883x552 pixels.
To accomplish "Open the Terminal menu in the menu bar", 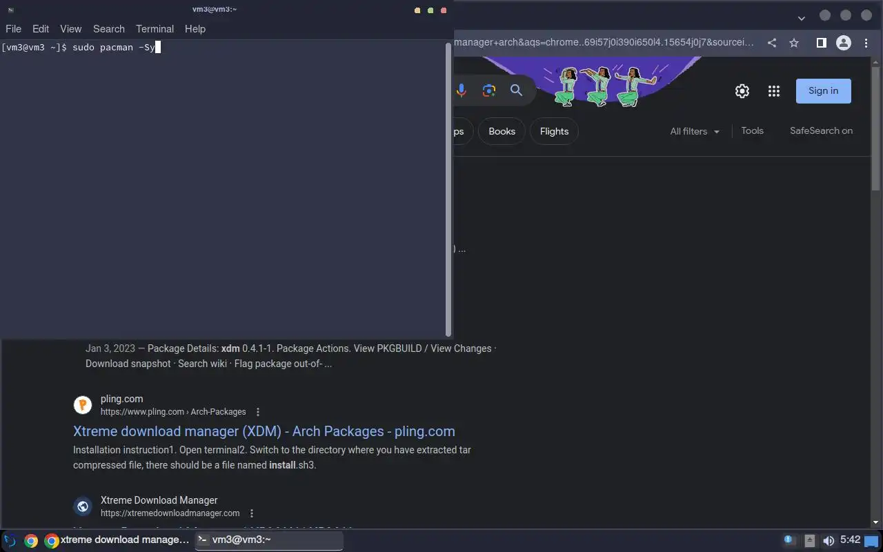I will pos(155,29).
